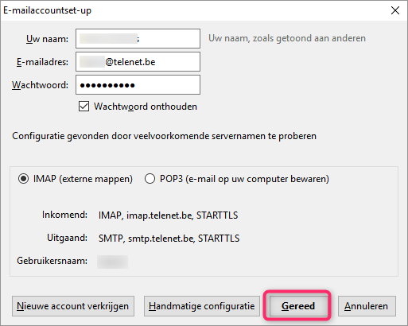Click the Inkomend IMAP server details
The height and width of the screenshot is (326, 408).
[169, 215]
